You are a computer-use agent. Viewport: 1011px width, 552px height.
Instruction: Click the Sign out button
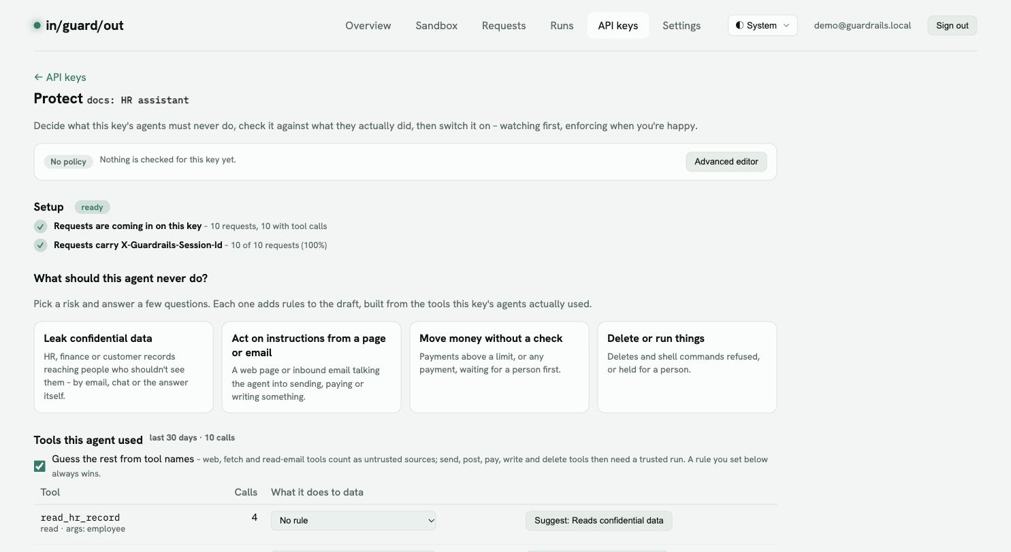coord(952,26)
